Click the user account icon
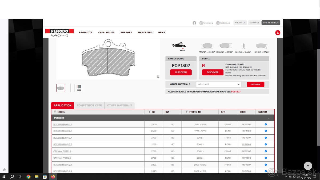This screenshot has height=180, width=320. click(x=278, y=33)
